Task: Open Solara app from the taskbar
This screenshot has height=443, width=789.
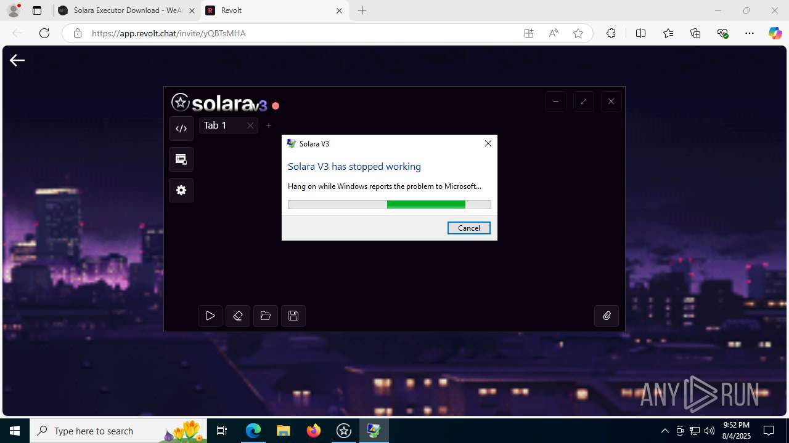Action: 344,431
